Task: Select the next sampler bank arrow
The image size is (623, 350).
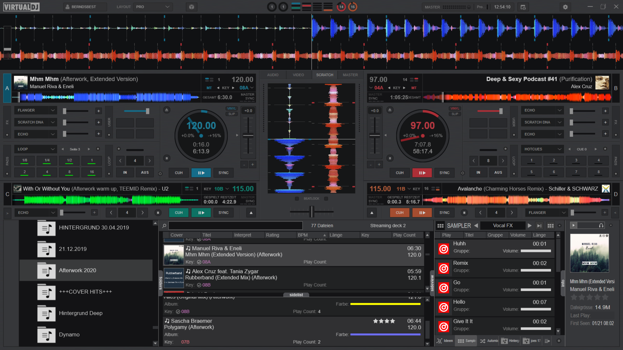Action: 530,226
